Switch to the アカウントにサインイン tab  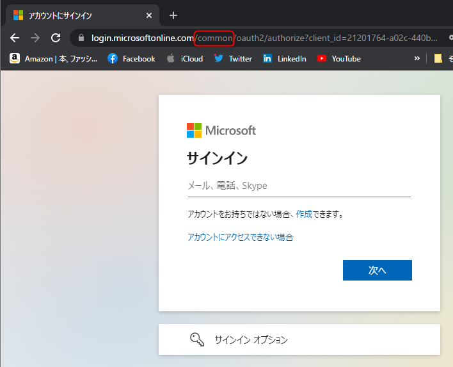(83, 15)
